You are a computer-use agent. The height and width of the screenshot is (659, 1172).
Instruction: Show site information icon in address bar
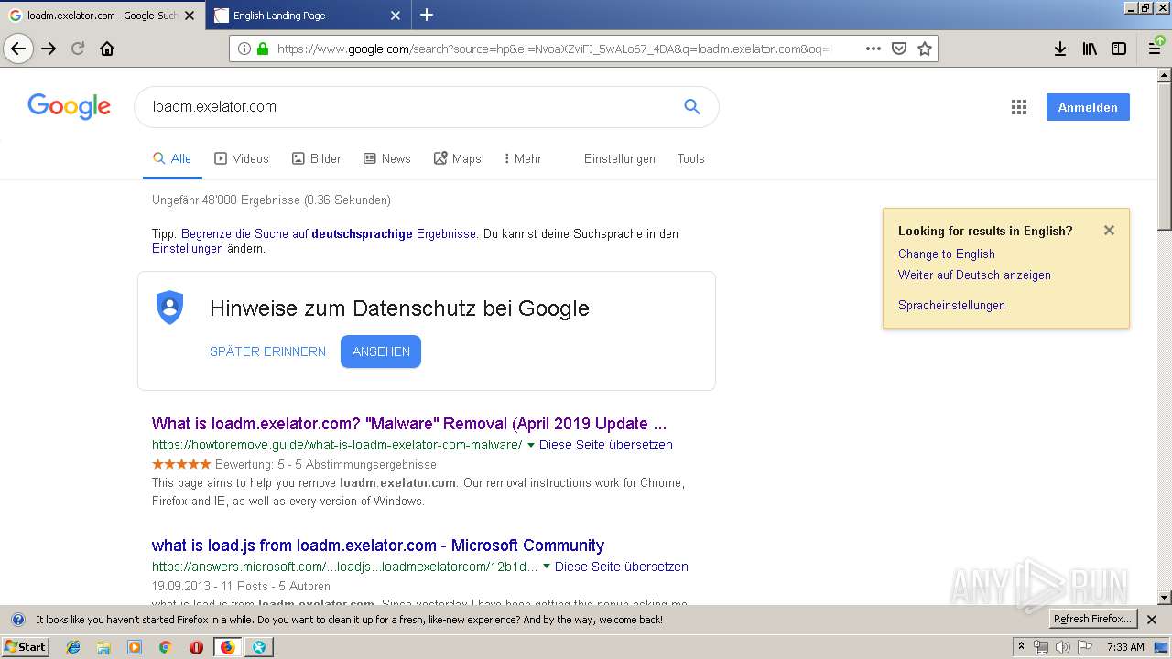pyautogui.click(x=244, y=49)
